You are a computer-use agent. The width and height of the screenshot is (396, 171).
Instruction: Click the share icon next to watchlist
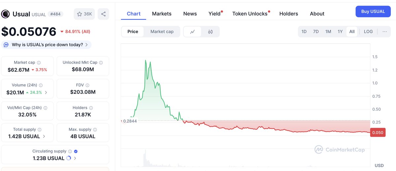pos(103,14)
